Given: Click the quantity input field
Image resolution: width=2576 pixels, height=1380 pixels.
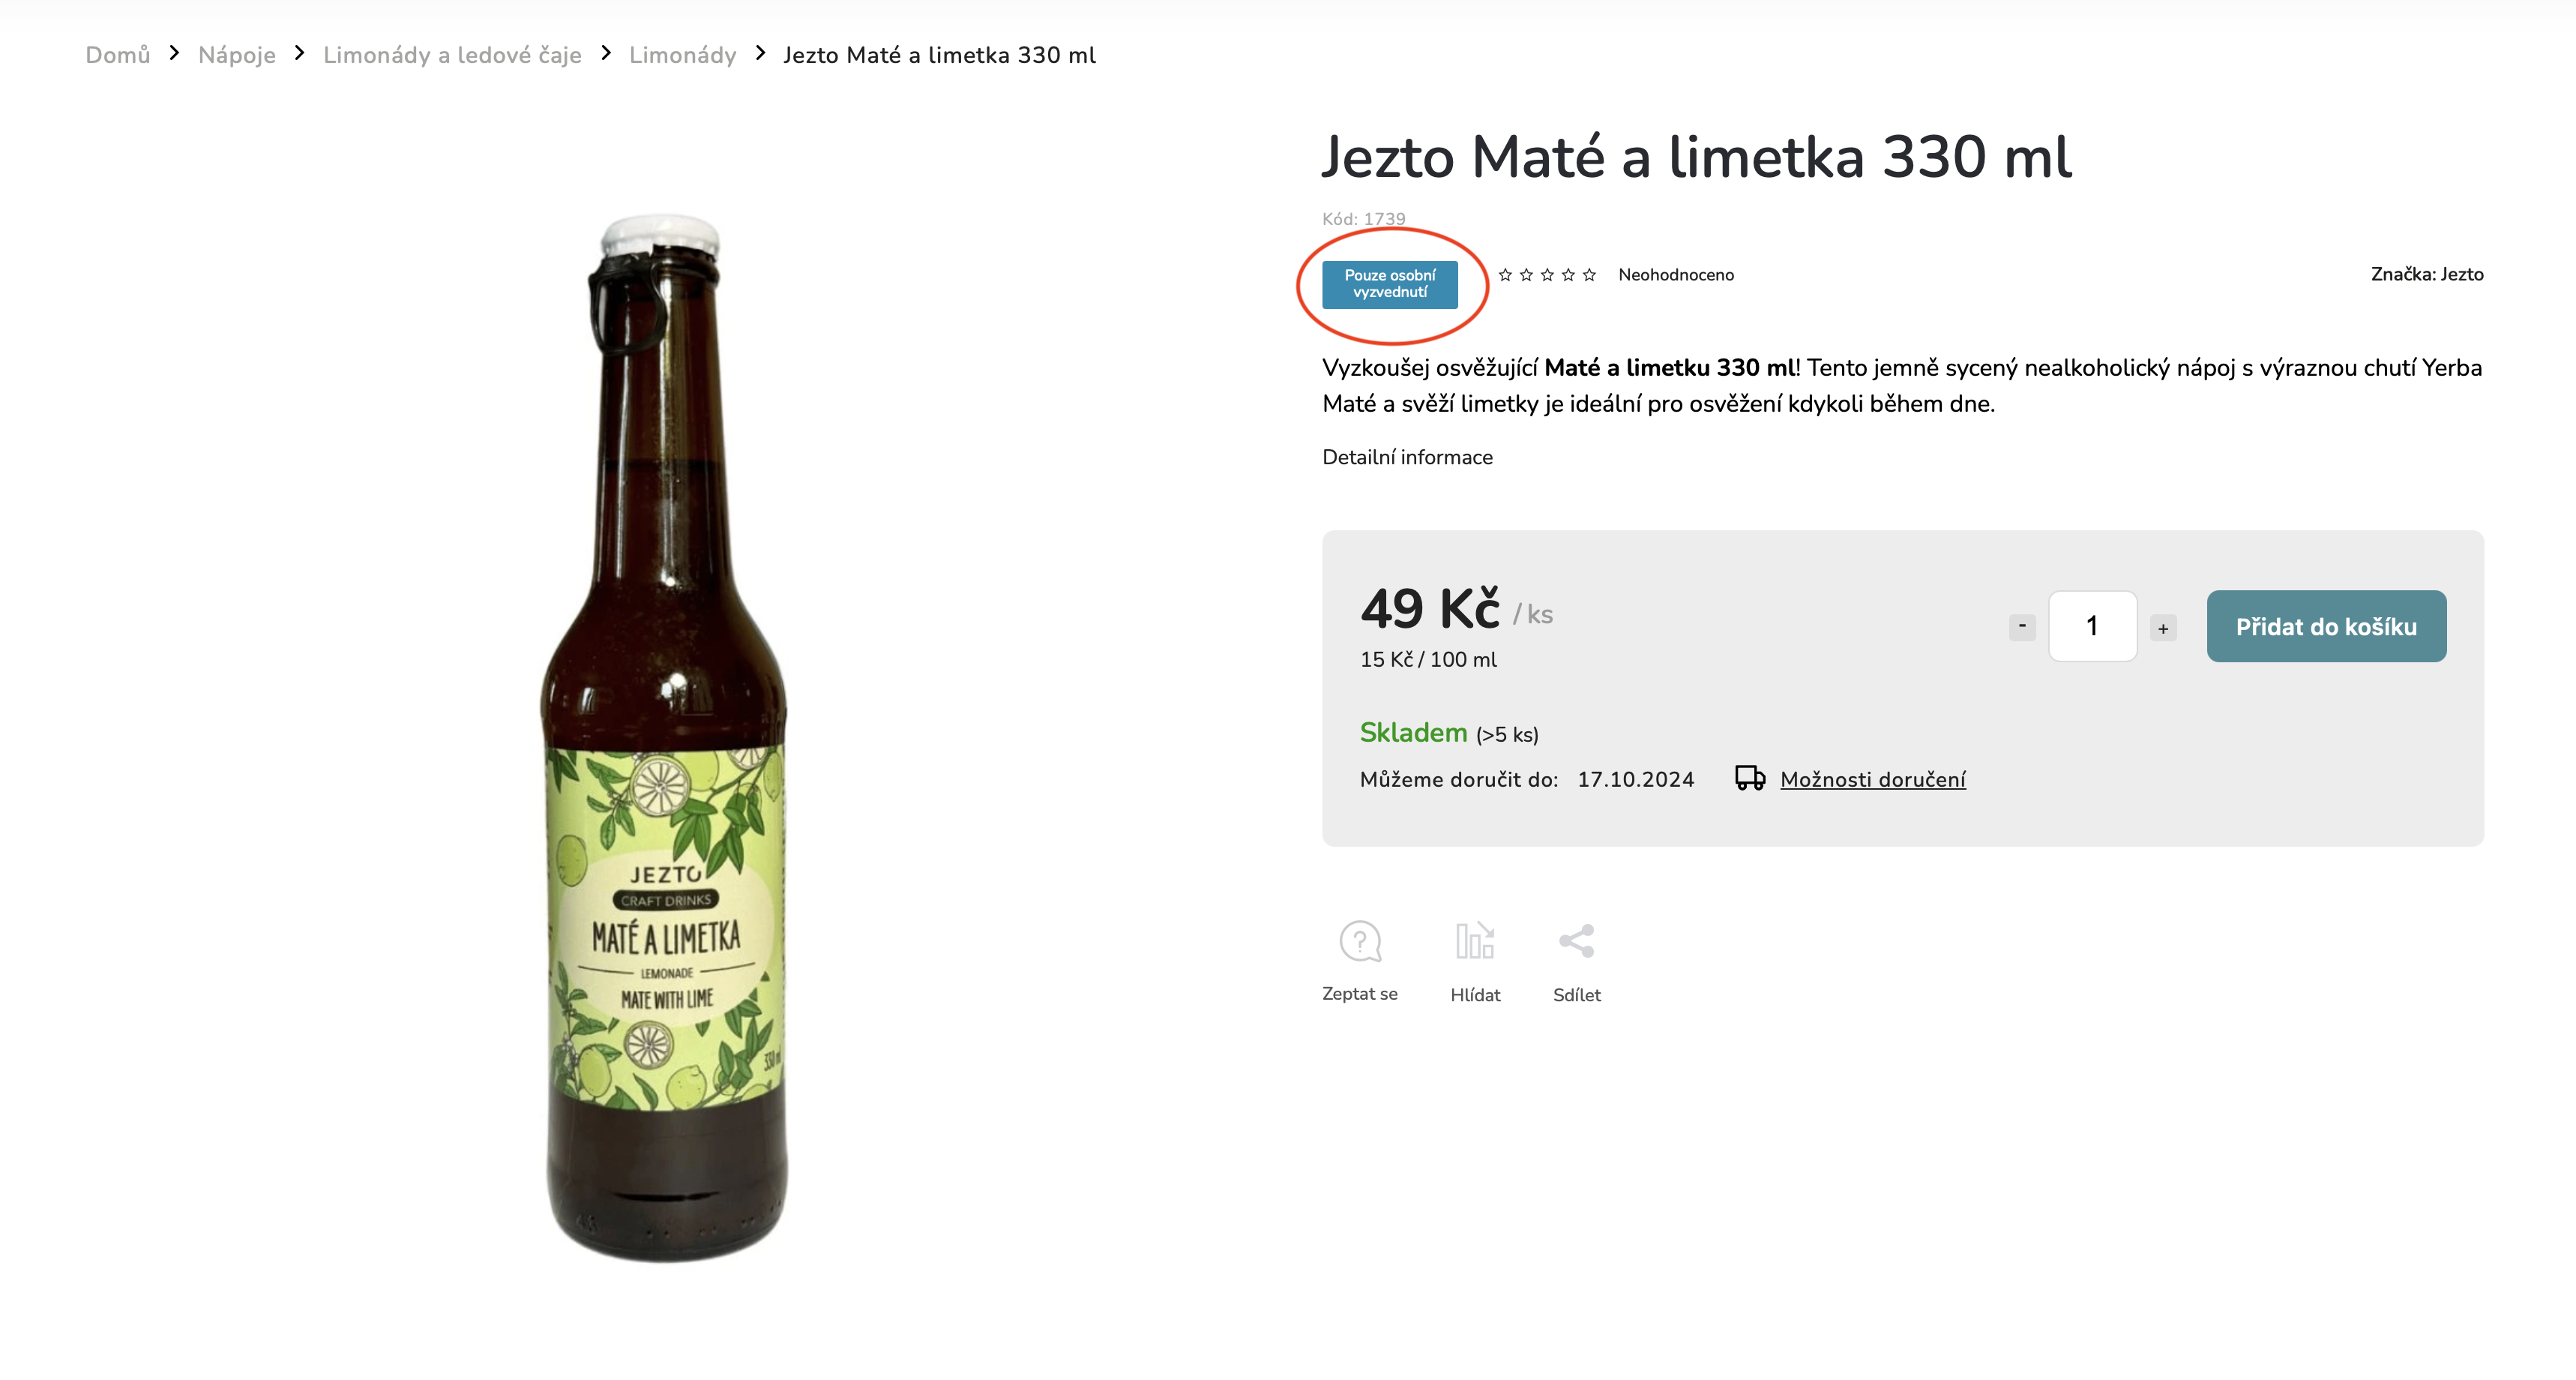Looking at the screenshot, I should click(2092, 625).
